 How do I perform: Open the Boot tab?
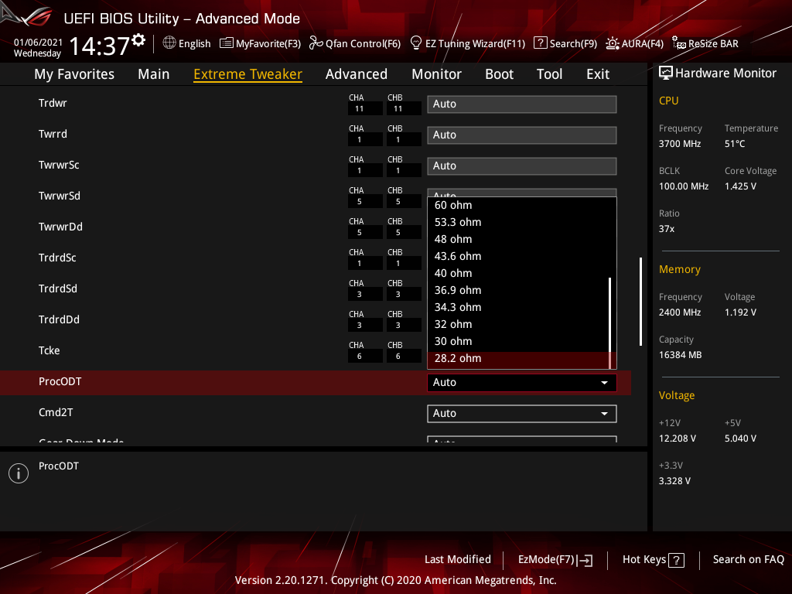pyautogui.click(x=499, y=74)
